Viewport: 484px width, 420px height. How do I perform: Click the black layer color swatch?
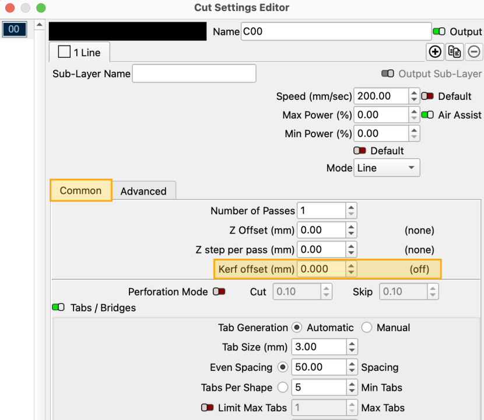(x=128, y=32)
